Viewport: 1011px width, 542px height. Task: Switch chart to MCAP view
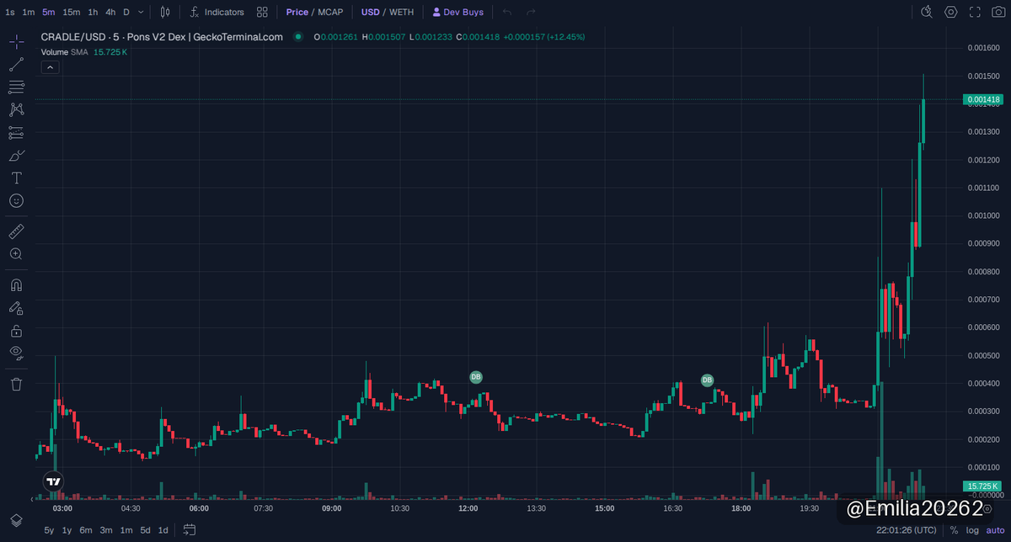pos(330,13)
